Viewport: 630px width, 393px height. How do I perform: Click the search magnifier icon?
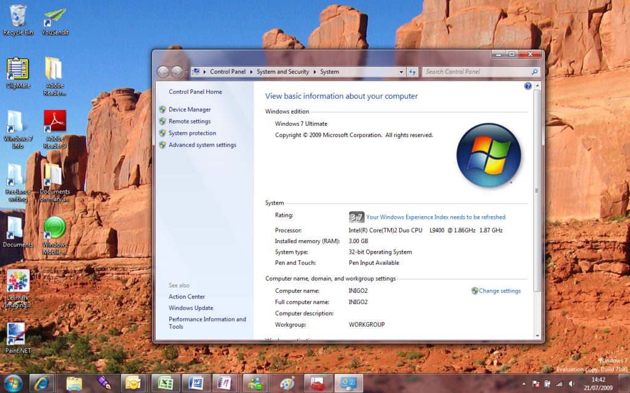[x=535, y=72]
